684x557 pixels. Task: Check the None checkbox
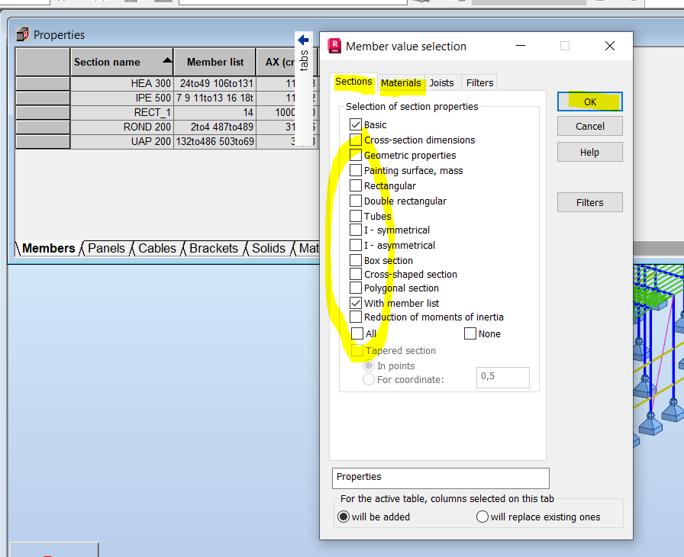[x=469, y=334]
